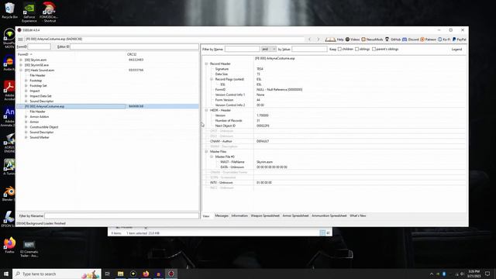Select the MAST - FileName Skyrim.esm value
The height and width of the screenshot is (279, 496).
coord(264,162)
